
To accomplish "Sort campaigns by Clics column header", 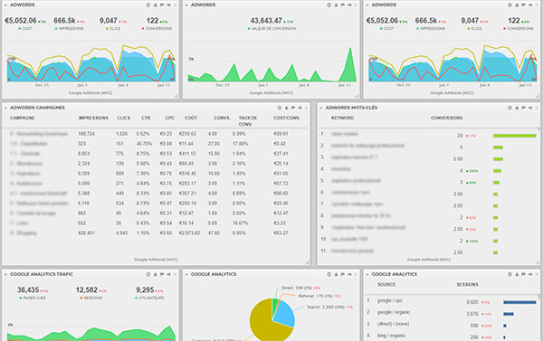I will pos(124,118).
